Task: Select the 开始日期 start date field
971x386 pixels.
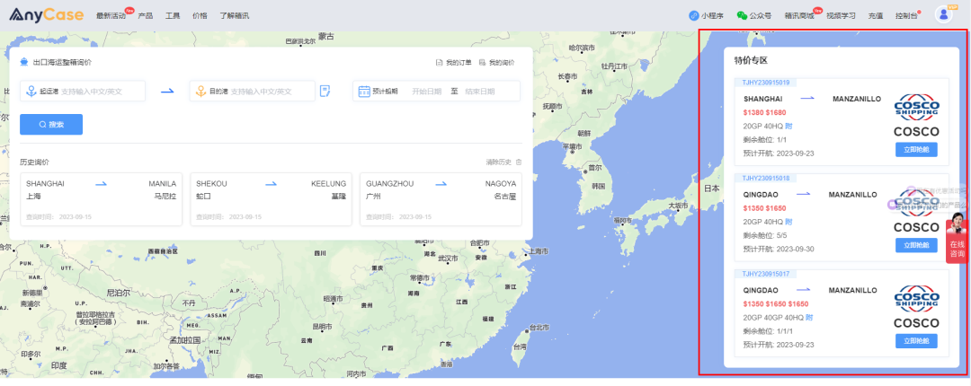Action: click(427, 91)
